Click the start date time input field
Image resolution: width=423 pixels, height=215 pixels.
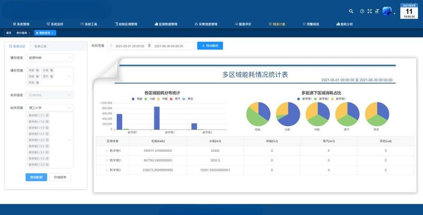[130, 46]
